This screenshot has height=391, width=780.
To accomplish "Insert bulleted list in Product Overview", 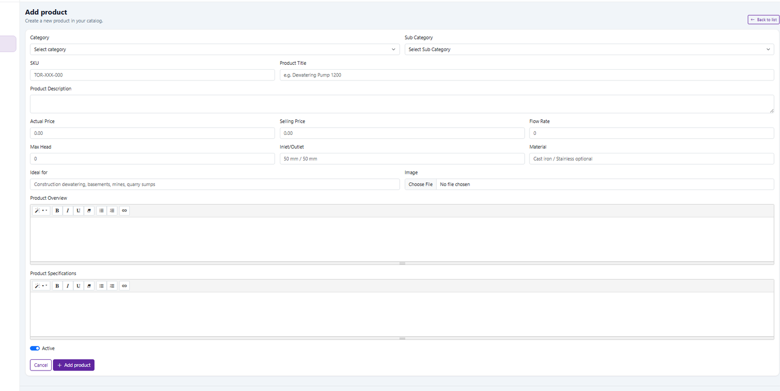I will (101, 211).
